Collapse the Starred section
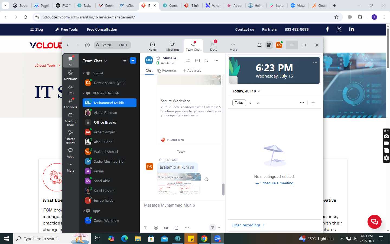Image resolution: width=390 pixels, height=244 pixels. [84, 73]
